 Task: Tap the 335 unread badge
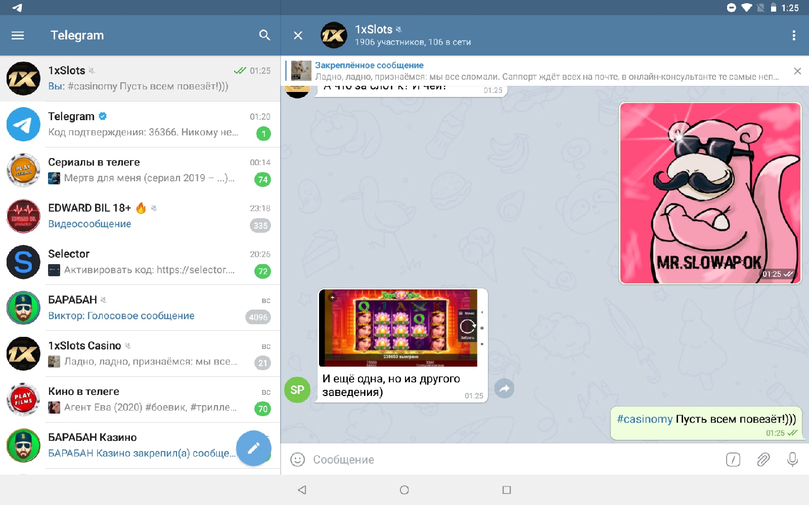(x=260, y=225)
